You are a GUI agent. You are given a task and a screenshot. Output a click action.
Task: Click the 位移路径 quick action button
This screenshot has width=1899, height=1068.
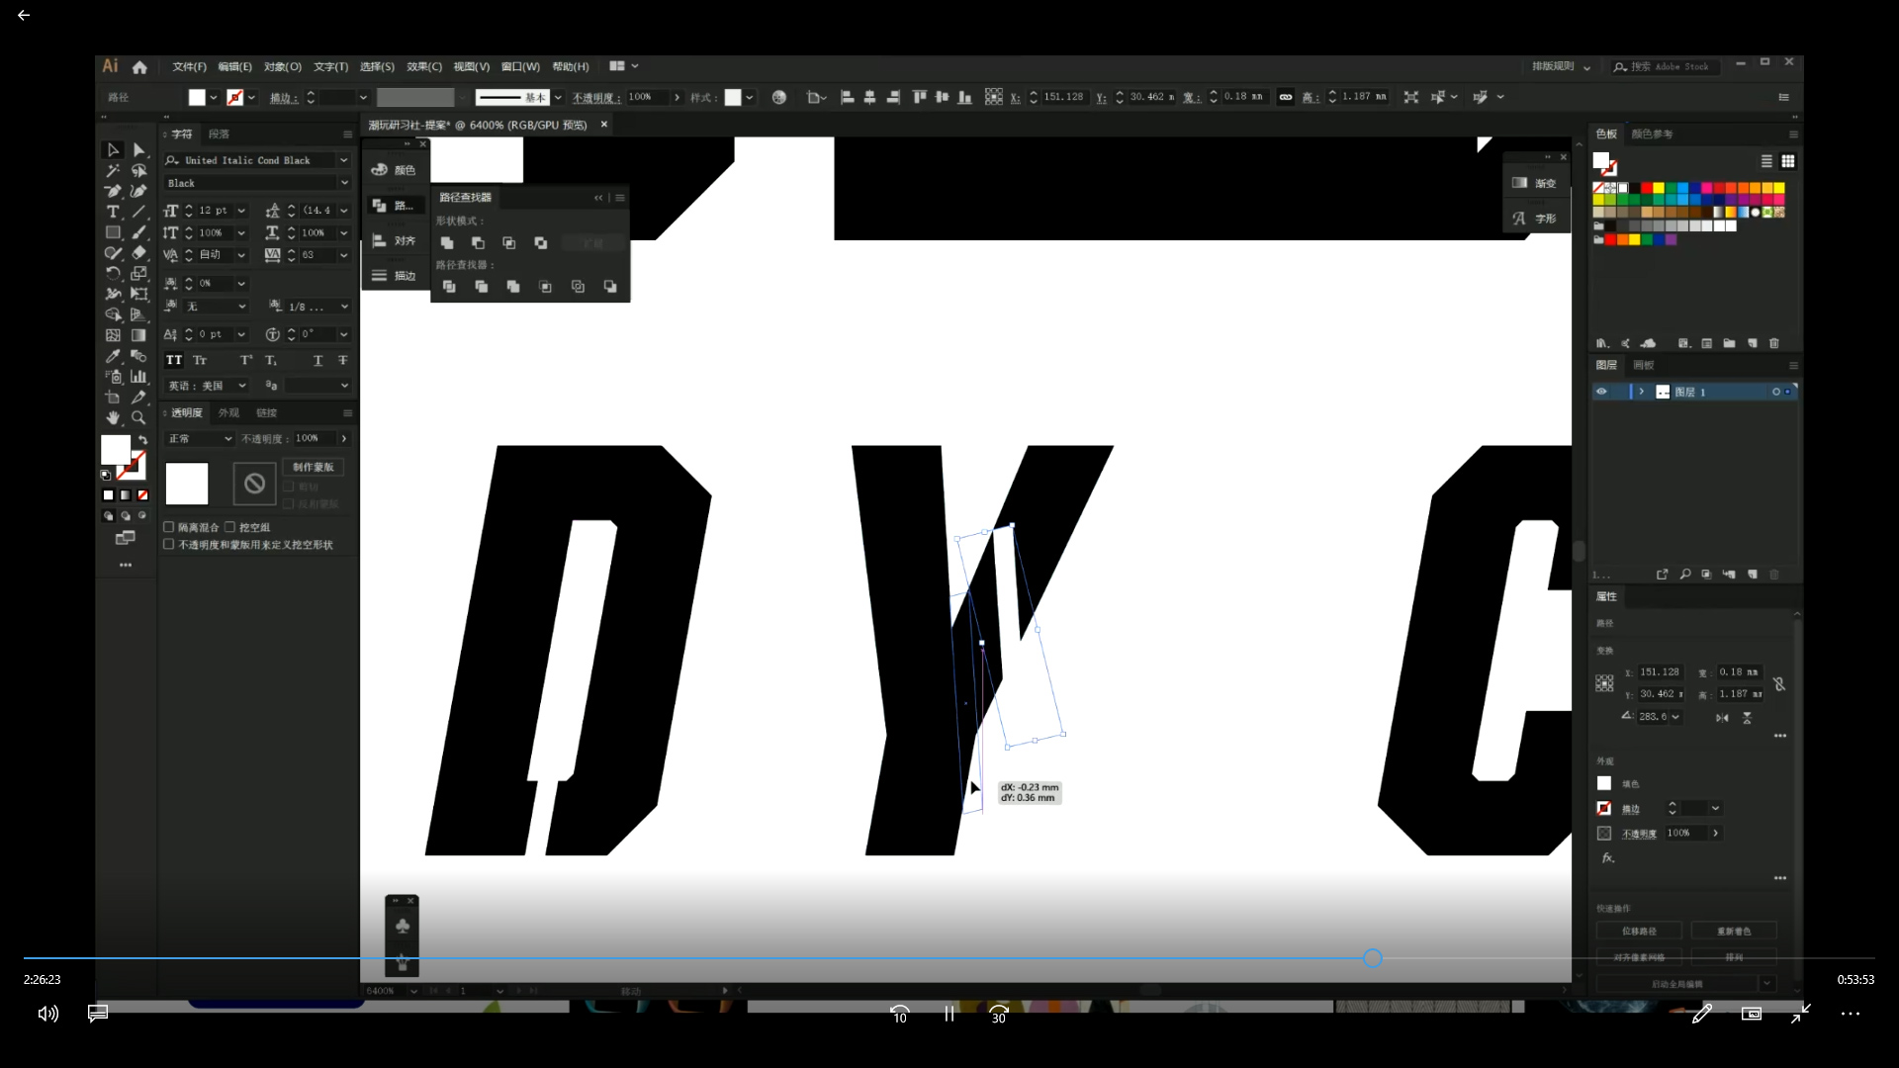1638,931
